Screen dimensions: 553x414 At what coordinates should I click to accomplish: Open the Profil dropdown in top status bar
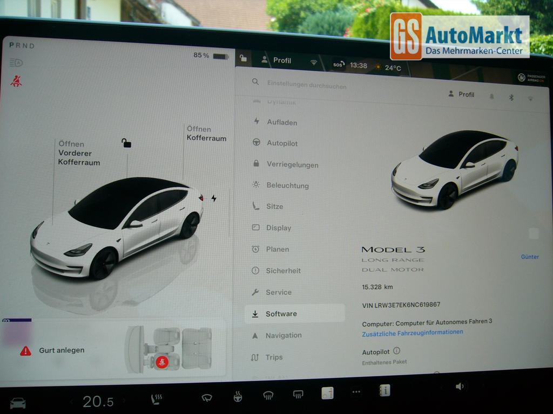pos(276,60)
